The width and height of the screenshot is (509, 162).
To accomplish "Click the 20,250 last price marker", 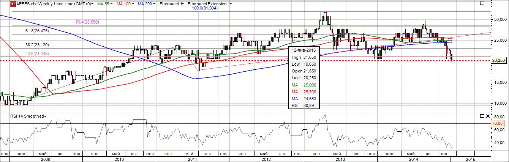I will (x=499, y=60).
